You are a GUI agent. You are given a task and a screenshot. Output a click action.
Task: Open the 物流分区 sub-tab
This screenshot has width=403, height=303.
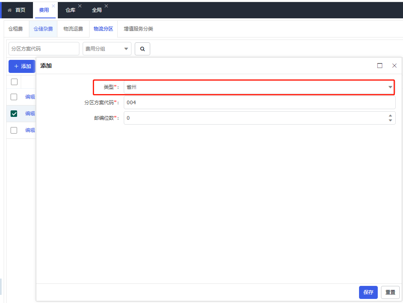[x=103, y=29]
